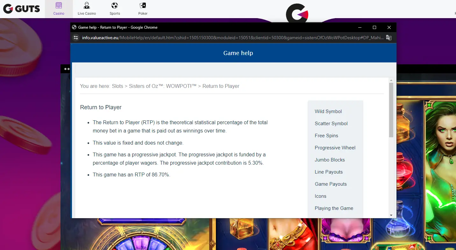The width and height of the screenshot is (456, 250).
Task: Open the Game Payouts help topic
Action: click(x=331, y=184)
